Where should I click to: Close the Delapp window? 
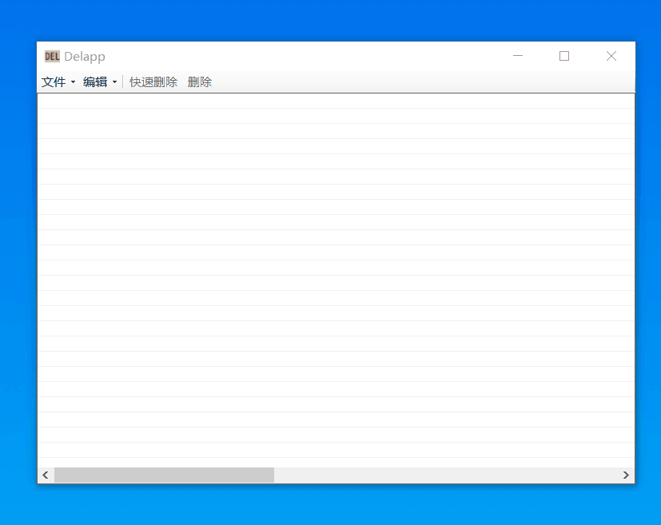[x=611, y=56]
